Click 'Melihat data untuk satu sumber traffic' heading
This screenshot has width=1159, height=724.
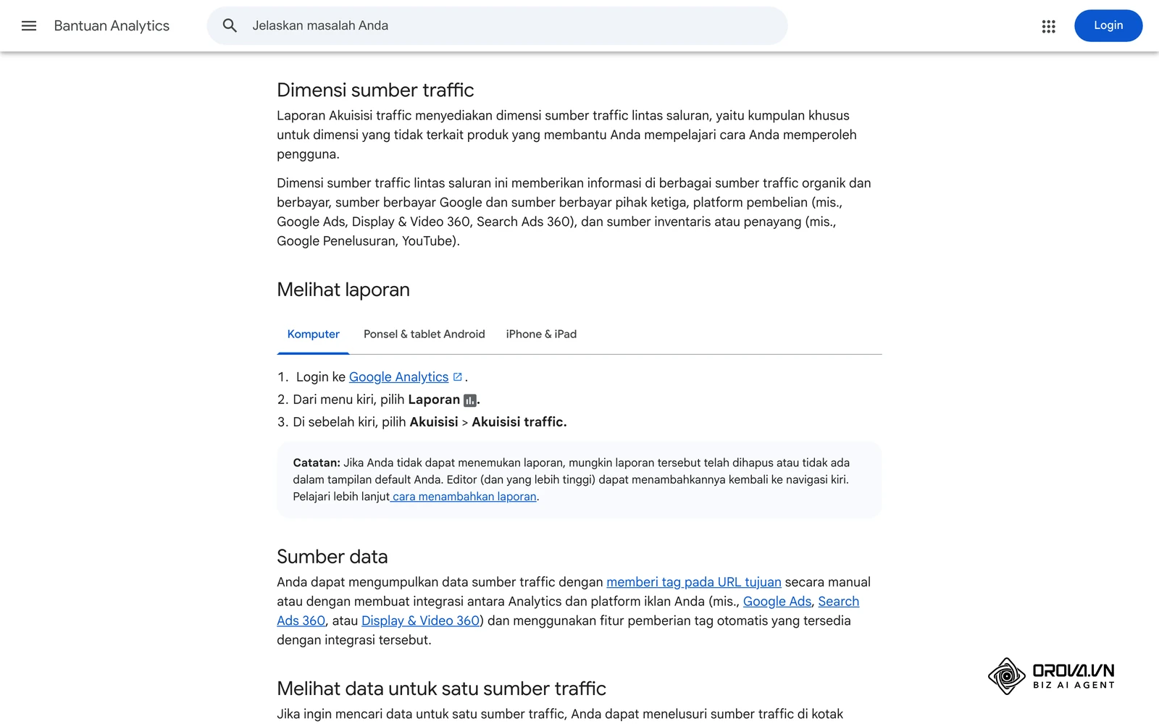tap(441, 689)
